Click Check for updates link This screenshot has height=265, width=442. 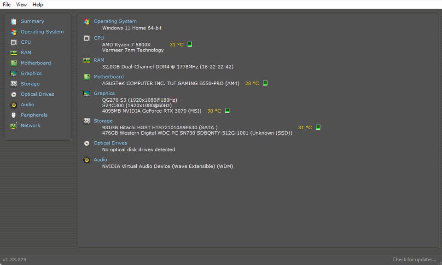tap(414, 259)
